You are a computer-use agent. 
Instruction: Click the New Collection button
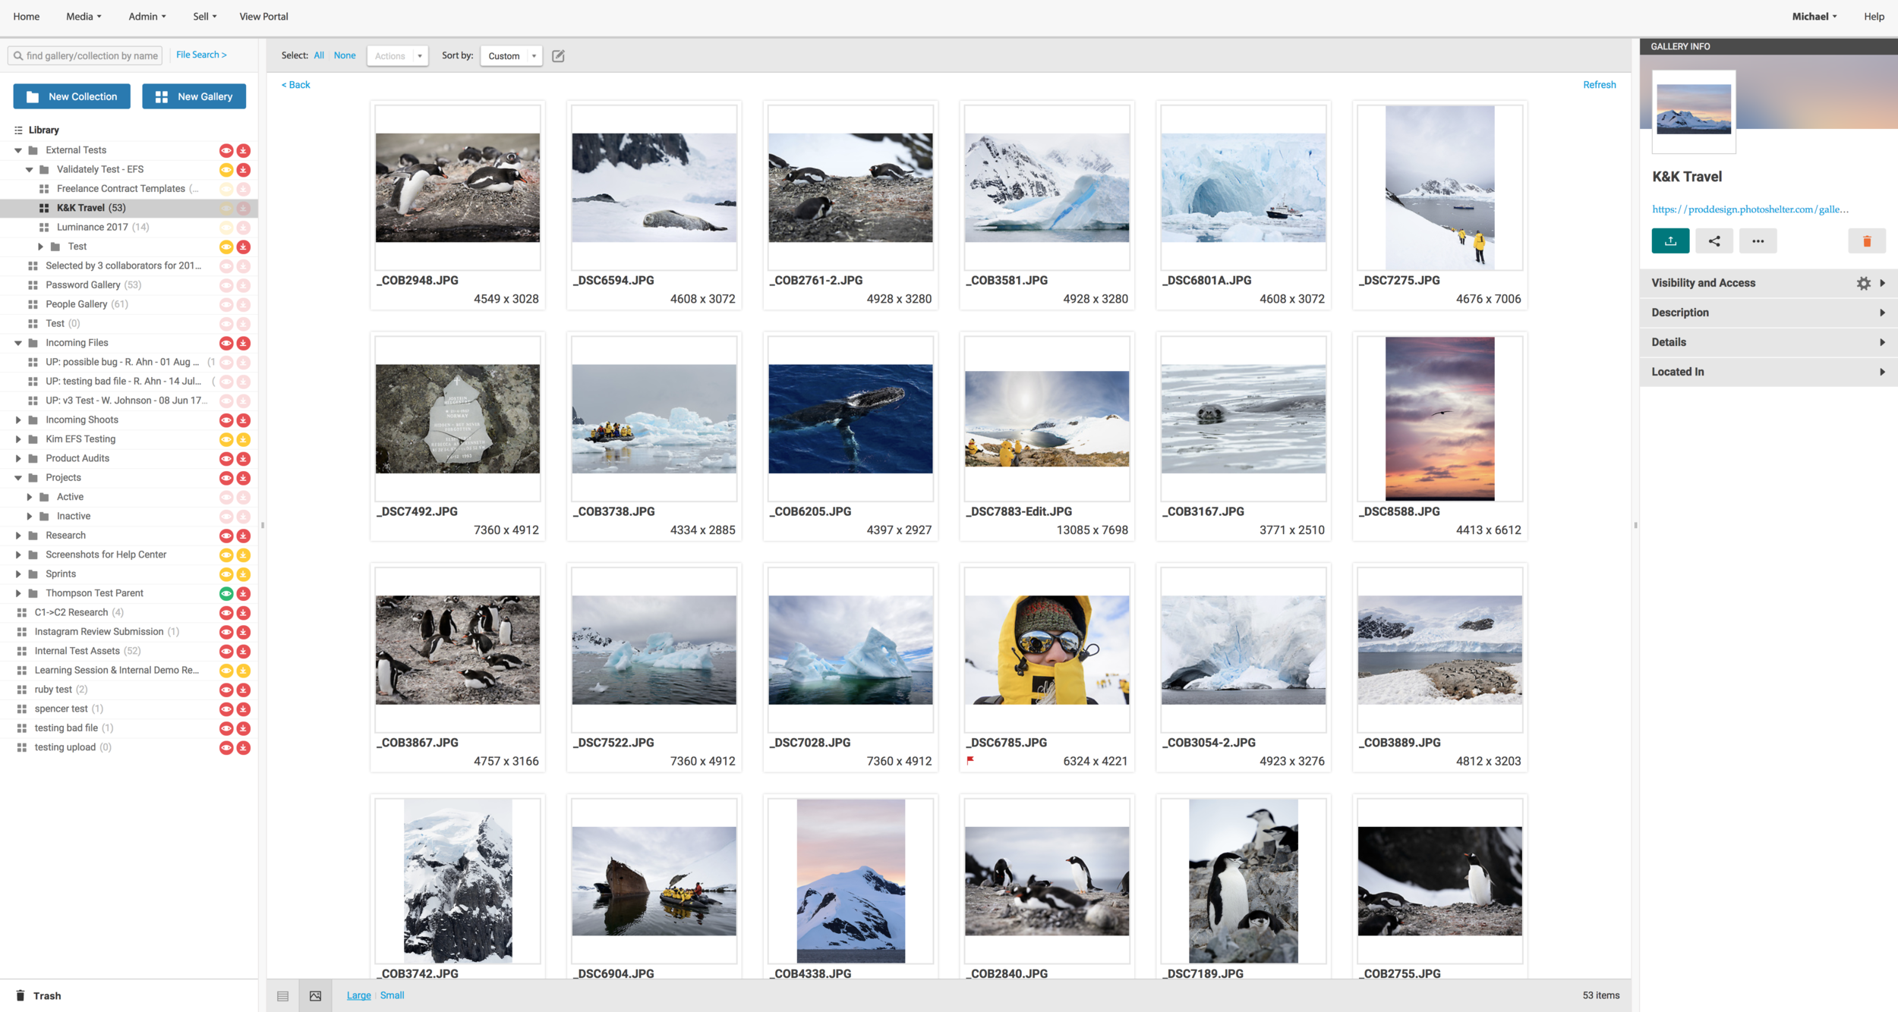(71, 96)
